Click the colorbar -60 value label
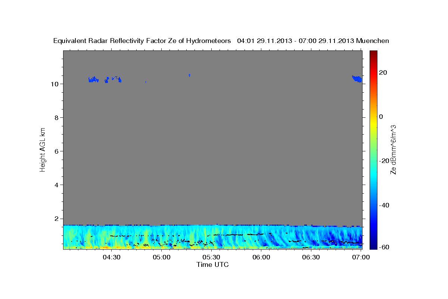This screenshot has width=448, height=299. tap(384, 247)
